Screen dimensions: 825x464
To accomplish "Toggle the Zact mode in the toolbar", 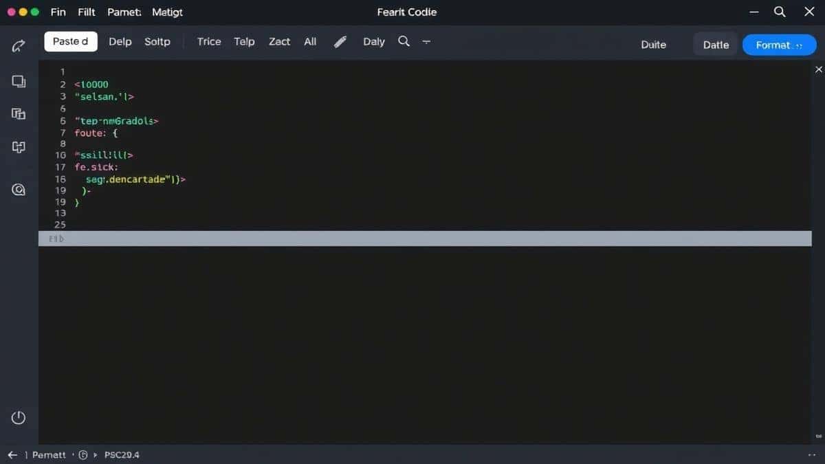I will [x=279, y=41].
